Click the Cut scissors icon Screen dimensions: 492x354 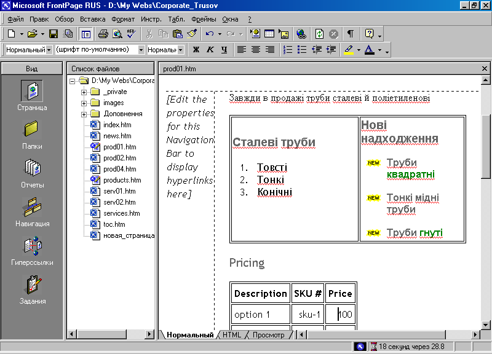point(149,34)
